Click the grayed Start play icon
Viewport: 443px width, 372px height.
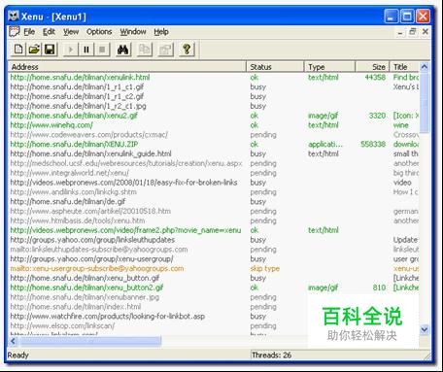(70, 50)
